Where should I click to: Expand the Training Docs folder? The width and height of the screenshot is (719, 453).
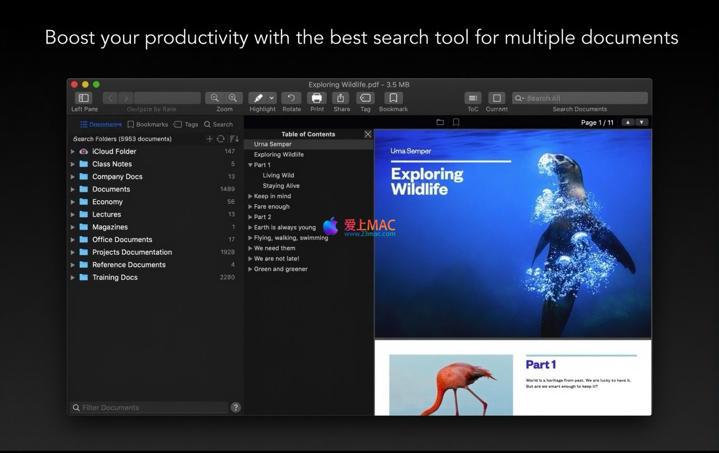tap(73, 277)
